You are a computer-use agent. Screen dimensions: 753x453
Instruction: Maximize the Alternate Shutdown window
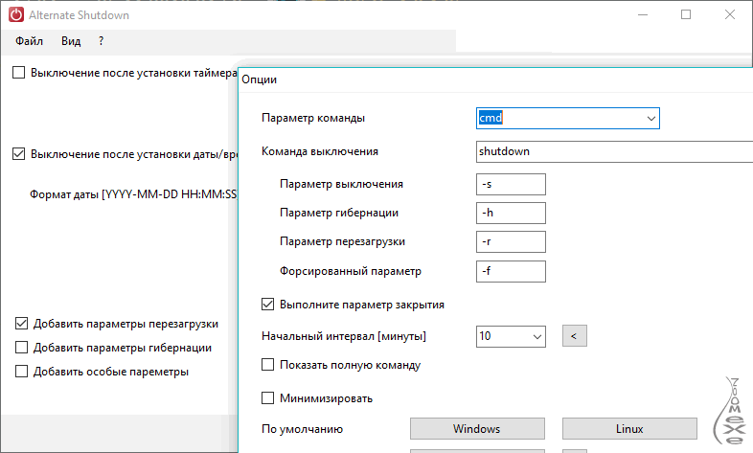click(685, 15)
